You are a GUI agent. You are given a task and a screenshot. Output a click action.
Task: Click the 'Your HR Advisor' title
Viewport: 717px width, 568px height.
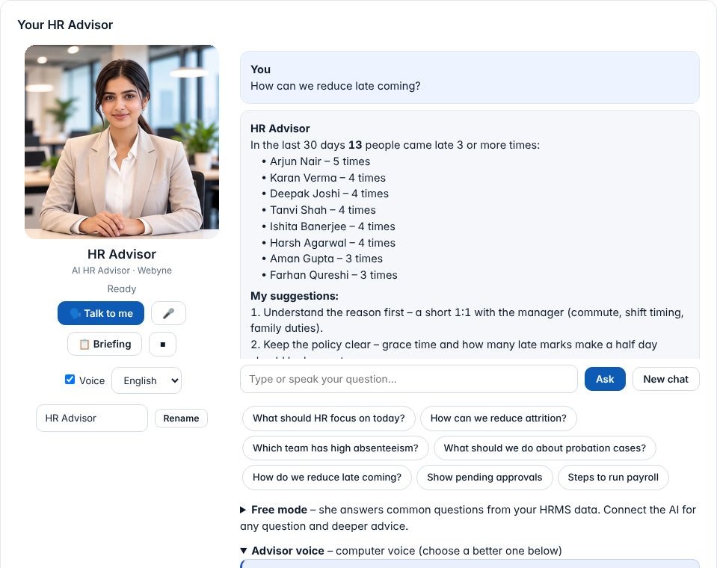pyautogui.click(x=65, y=25)
